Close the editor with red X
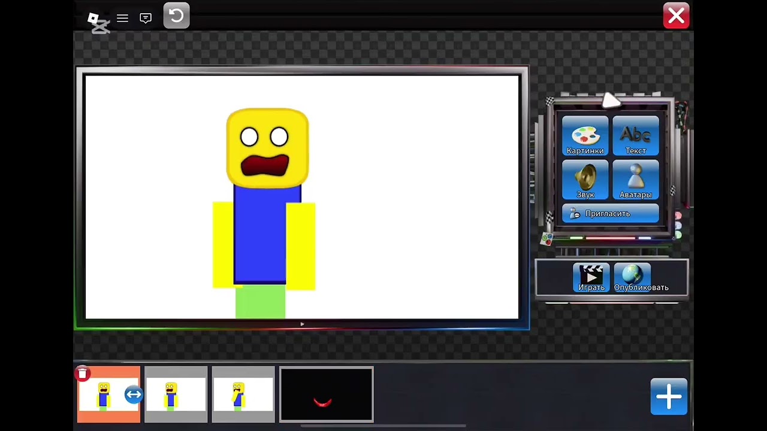The height and width of the screenshot is (431, 767). (676, 16)
